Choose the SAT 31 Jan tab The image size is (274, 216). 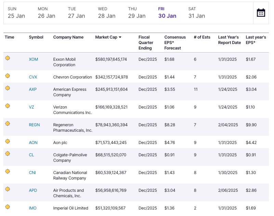197,13
